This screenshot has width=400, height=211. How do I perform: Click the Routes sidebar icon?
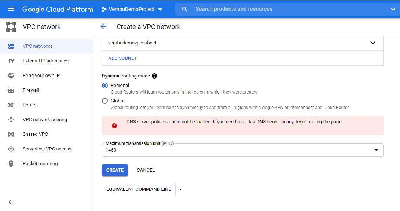pos(11,105)
